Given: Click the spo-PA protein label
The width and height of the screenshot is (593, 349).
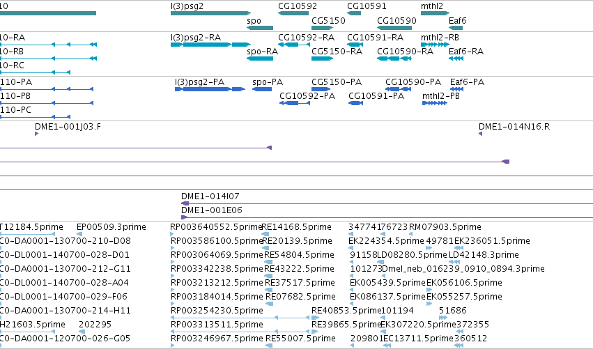Looking at the screenshot, I should click(268, 82).
